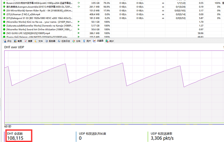Open the 用户 (peers) tab
Screen dimensions: 224x142
(x=87, y=41)
